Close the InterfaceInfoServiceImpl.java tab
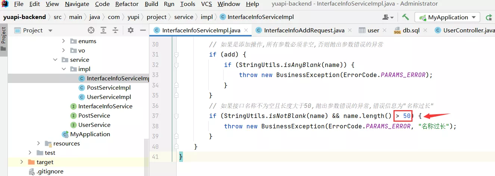 246,31
